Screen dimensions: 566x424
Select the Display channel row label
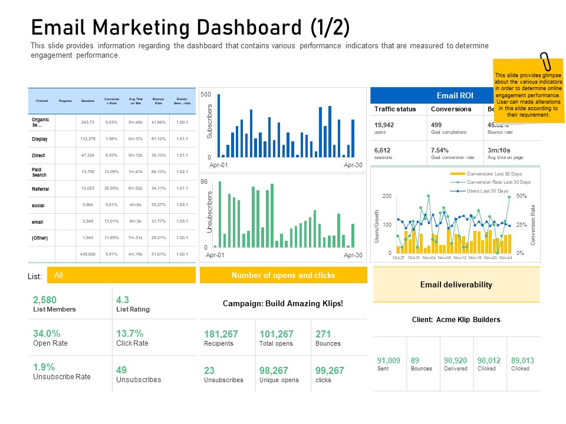pos(40,139)
